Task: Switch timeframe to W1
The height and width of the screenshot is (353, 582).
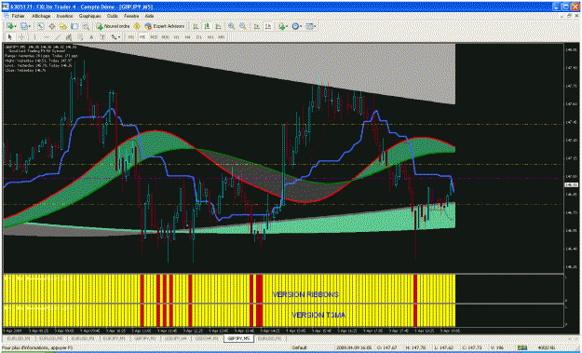Action: click(210, 37)
